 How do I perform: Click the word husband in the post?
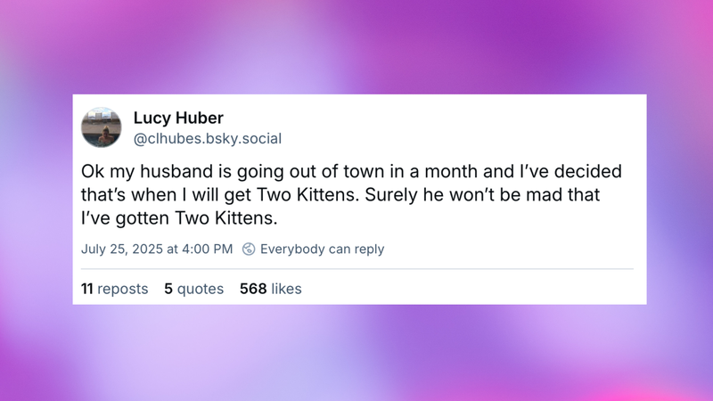click(x=168, y=170)
